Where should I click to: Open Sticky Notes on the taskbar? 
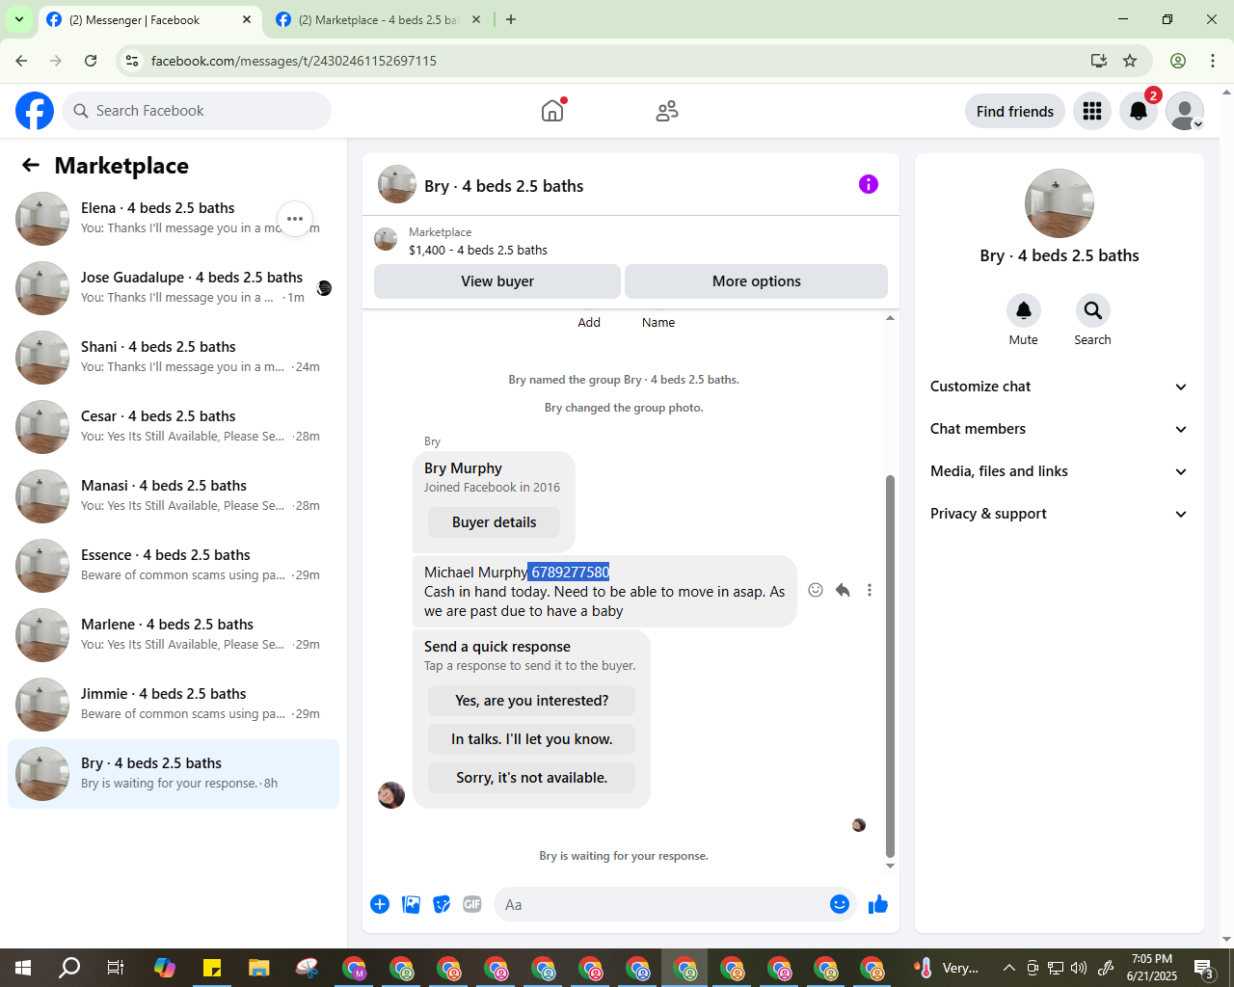(212, 968)
